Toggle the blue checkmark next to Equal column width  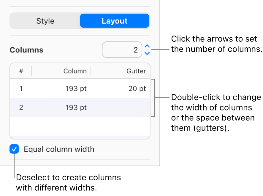coord(14,149)
